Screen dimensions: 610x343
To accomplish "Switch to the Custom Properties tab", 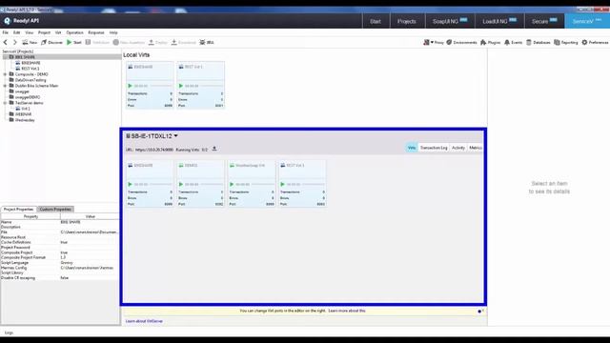I will [x=55, y=210].
